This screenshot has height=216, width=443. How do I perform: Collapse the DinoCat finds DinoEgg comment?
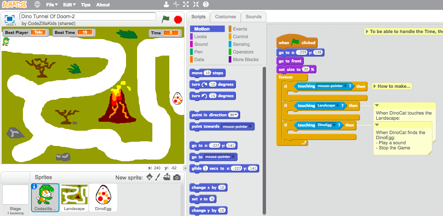[377, 125]
